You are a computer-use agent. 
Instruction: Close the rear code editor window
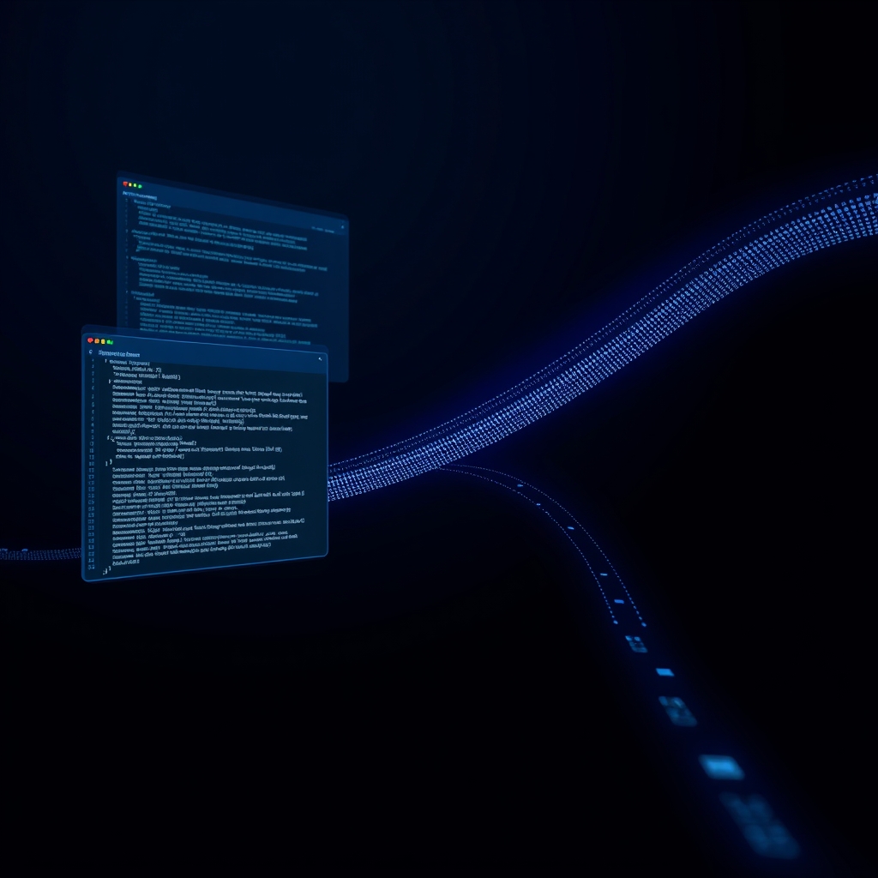point(126,183)
